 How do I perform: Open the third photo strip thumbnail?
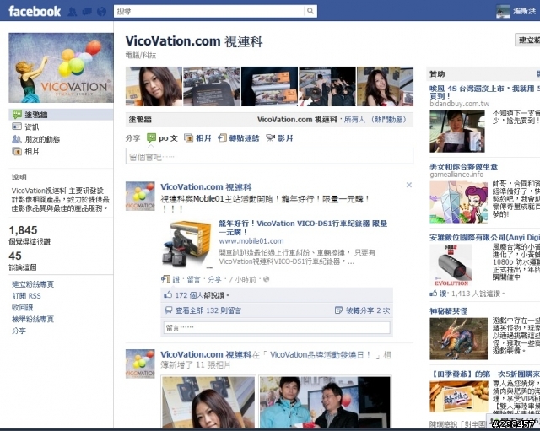tap(269, 86)
